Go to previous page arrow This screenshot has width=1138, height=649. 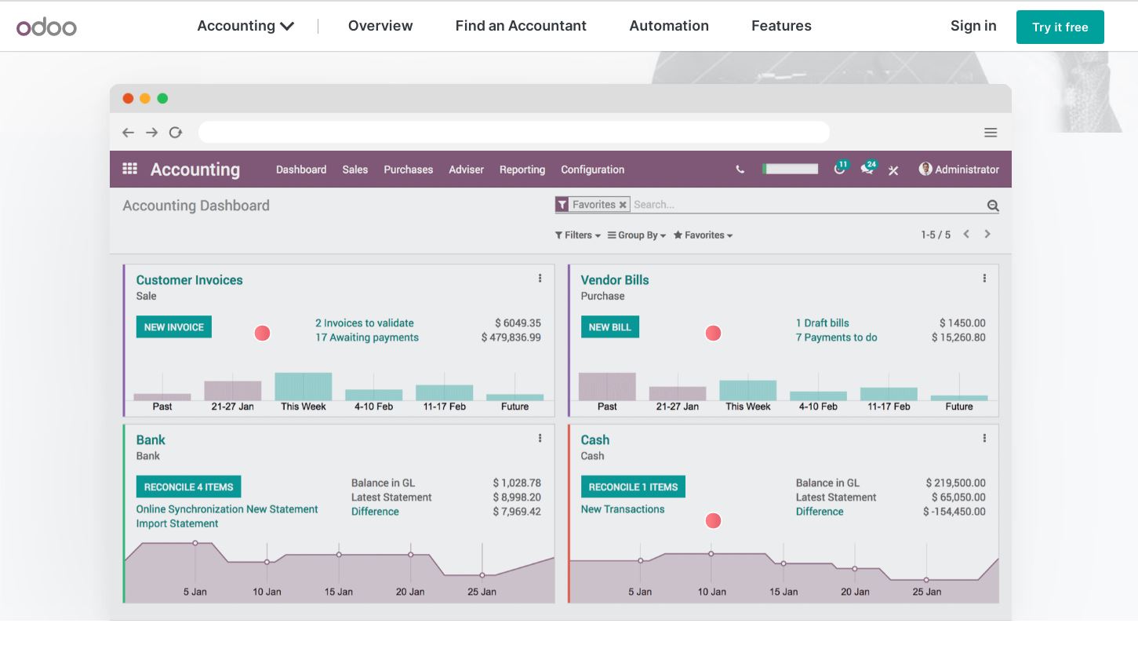[966, 234]
